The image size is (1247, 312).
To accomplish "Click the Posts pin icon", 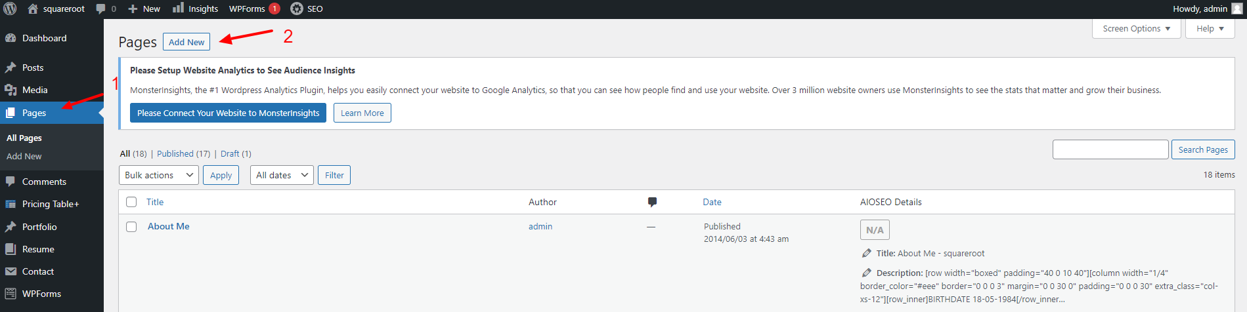I will (x=11, y=68).
